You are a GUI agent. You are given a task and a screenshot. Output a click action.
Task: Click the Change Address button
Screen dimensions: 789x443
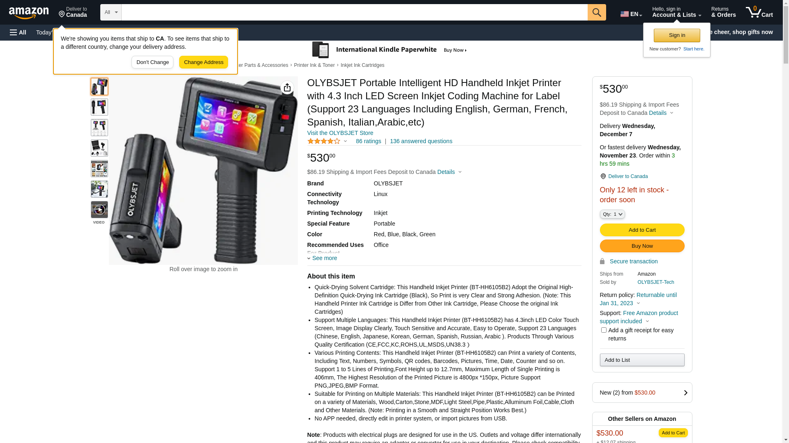203,62
